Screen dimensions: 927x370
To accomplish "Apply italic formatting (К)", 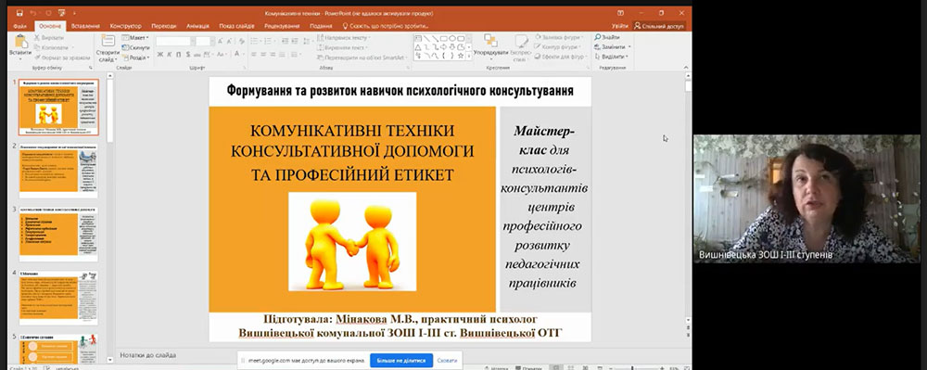I will (169, 55).
